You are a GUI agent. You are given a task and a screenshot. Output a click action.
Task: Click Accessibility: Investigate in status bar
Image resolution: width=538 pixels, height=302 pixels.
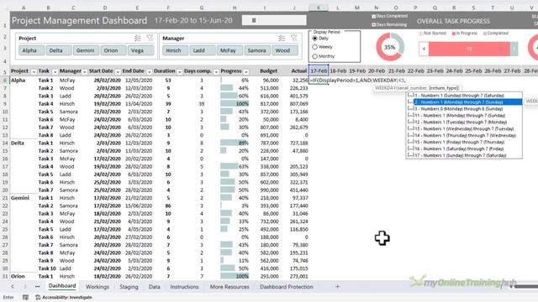point(64,297)
